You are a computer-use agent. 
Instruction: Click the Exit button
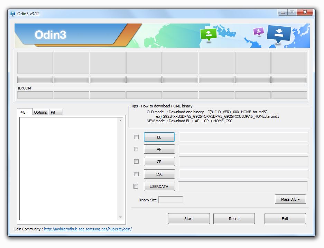(285, 219)
